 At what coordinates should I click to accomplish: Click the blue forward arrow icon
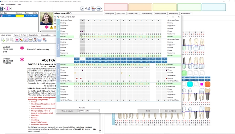[98, 8]
